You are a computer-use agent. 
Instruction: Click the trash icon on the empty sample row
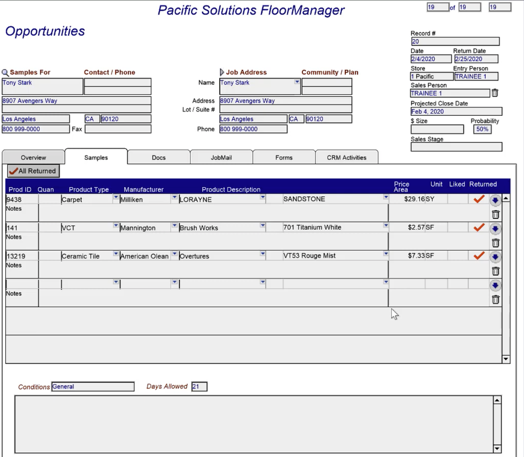496,300
